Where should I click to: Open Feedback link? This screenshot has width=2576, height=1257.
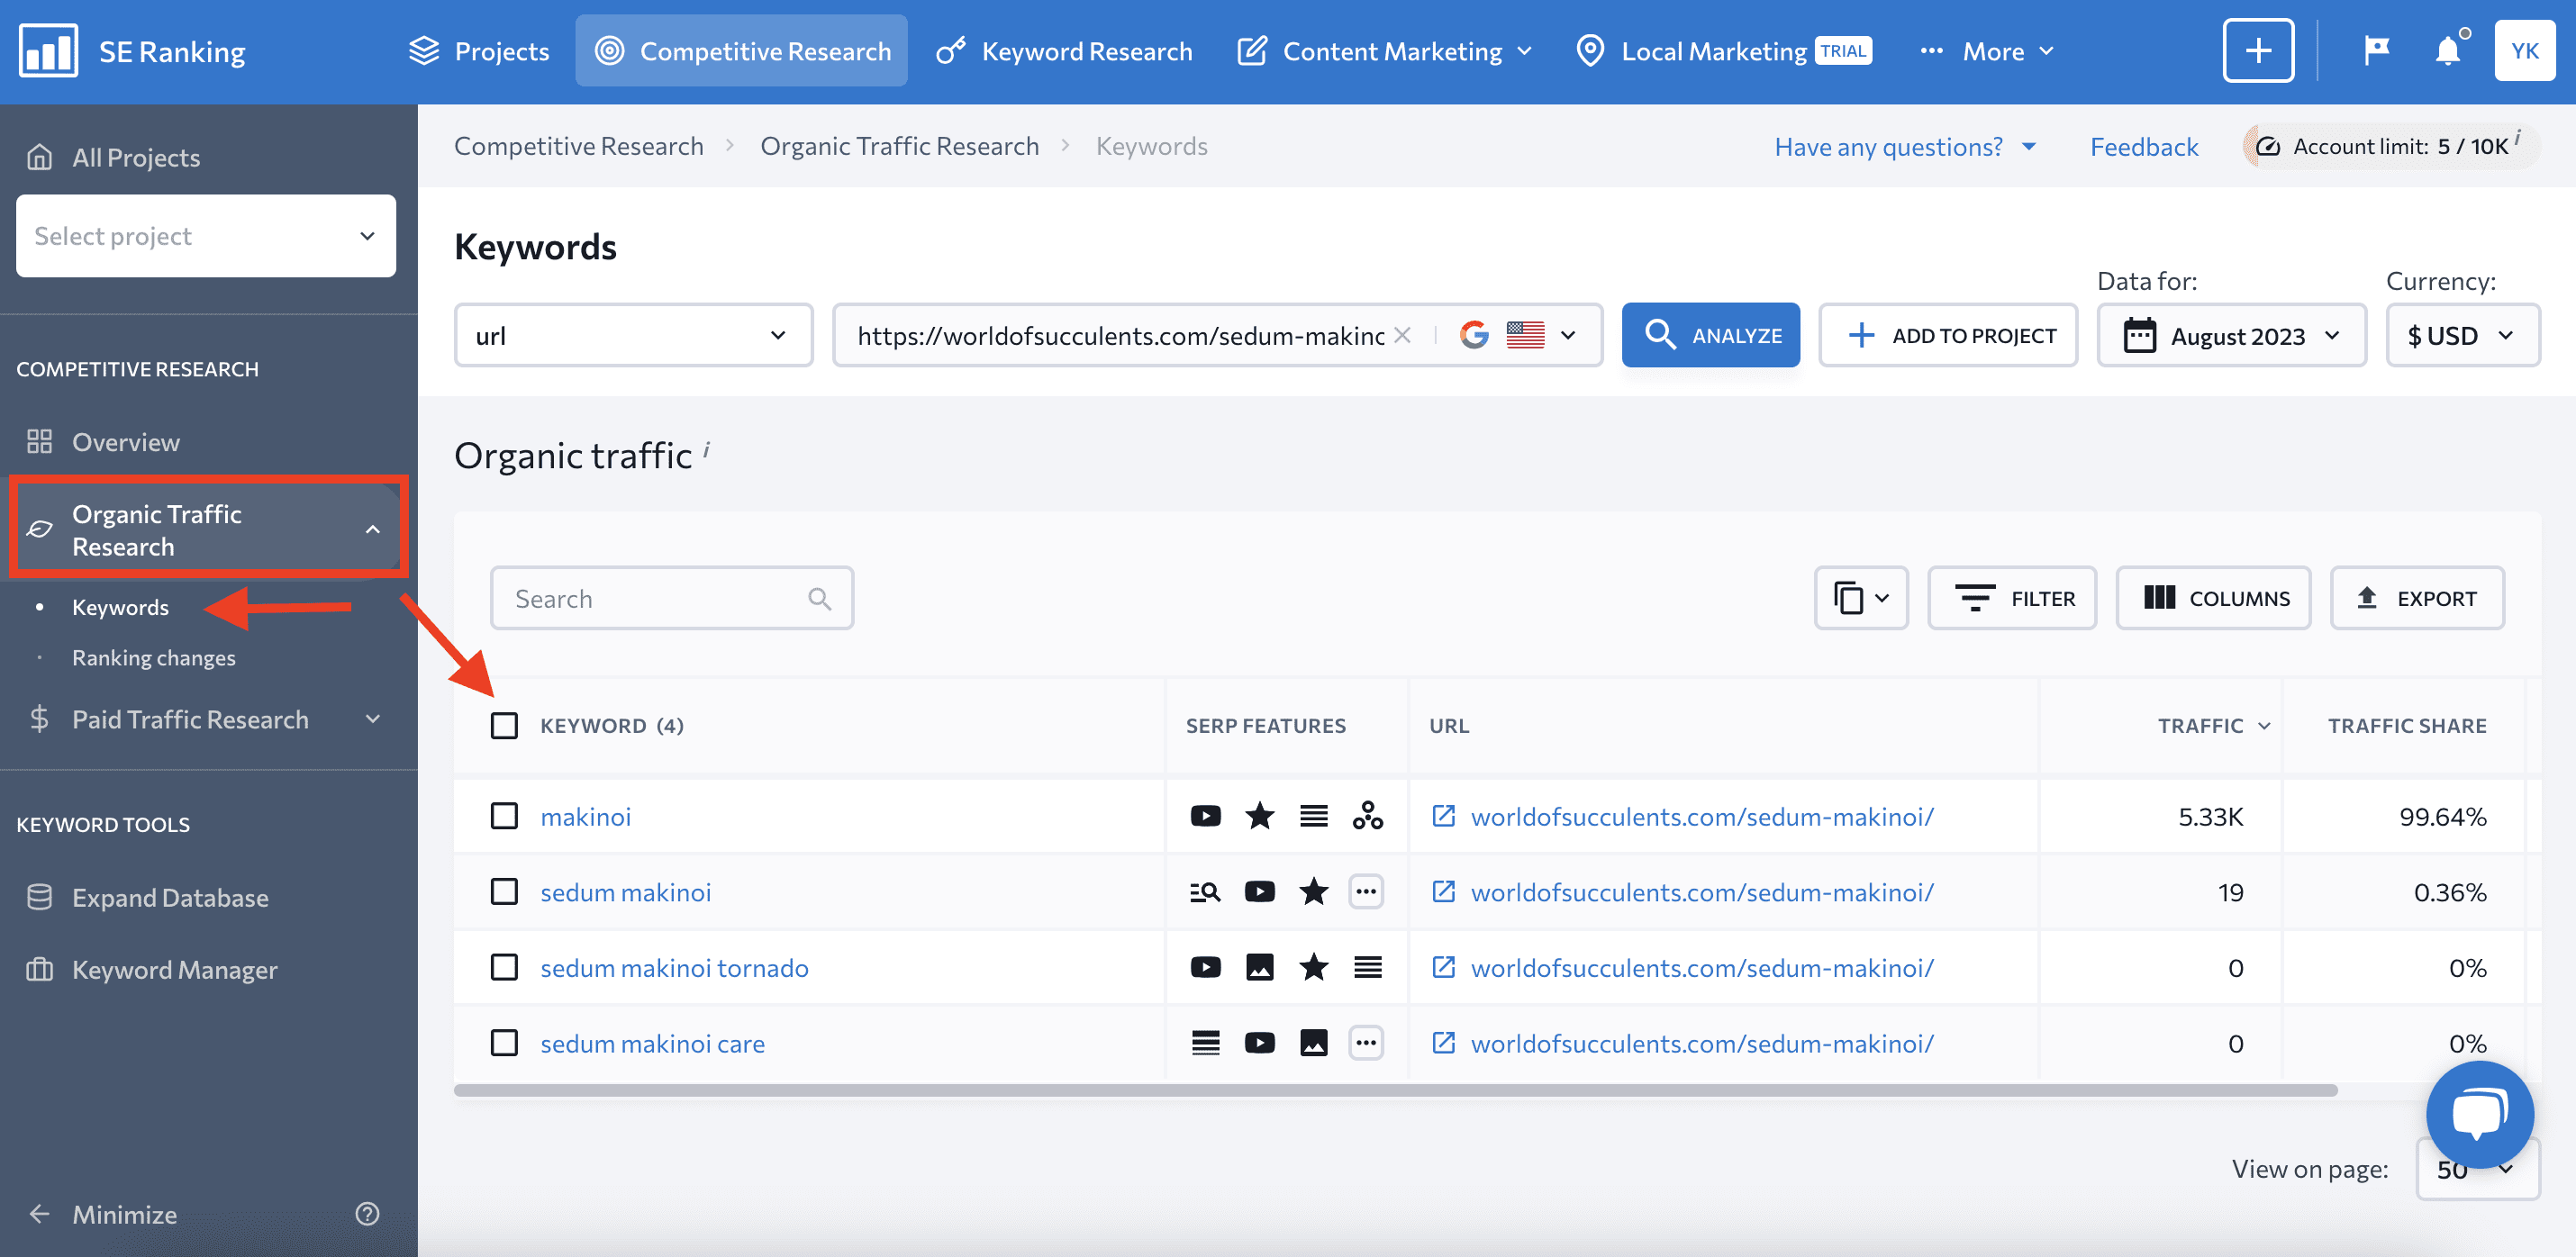[x=2144, y=146]
